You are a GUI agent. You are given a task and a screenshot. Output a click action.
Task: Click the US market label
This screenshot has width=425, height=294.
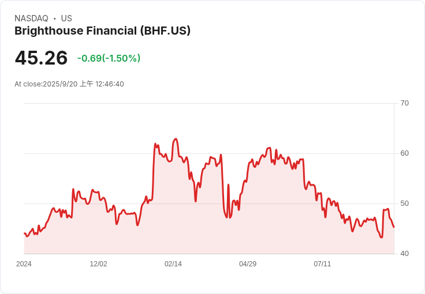tap(66, 18)
